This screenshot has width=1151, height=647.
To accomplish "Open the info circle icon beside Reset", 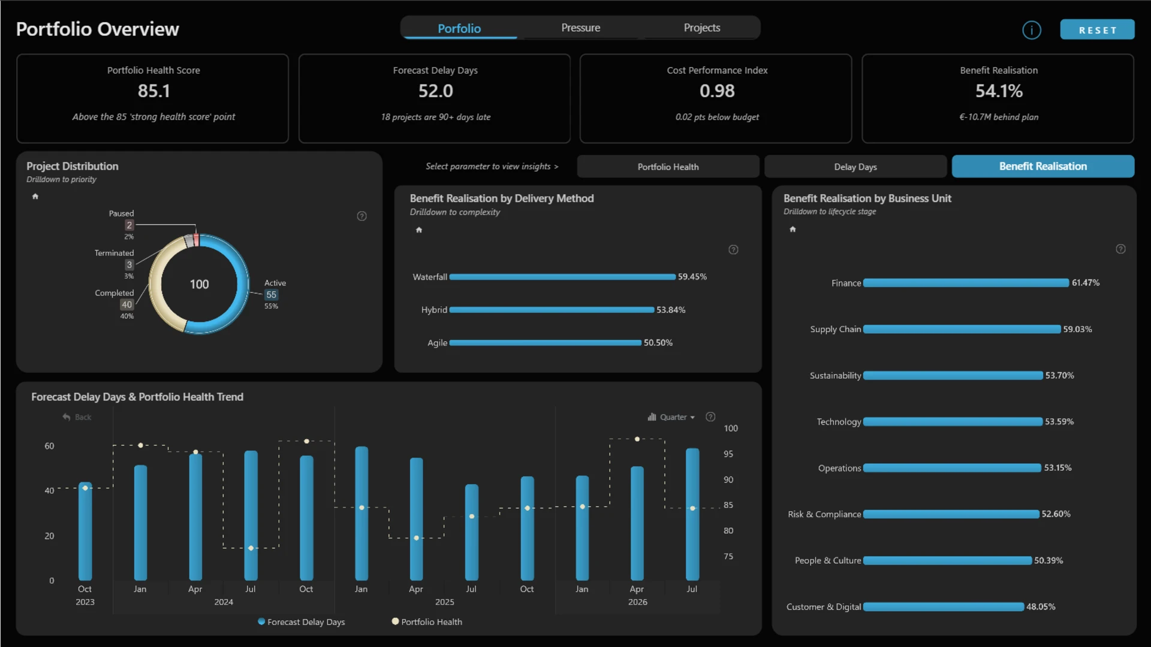I will pos(1031,30).
